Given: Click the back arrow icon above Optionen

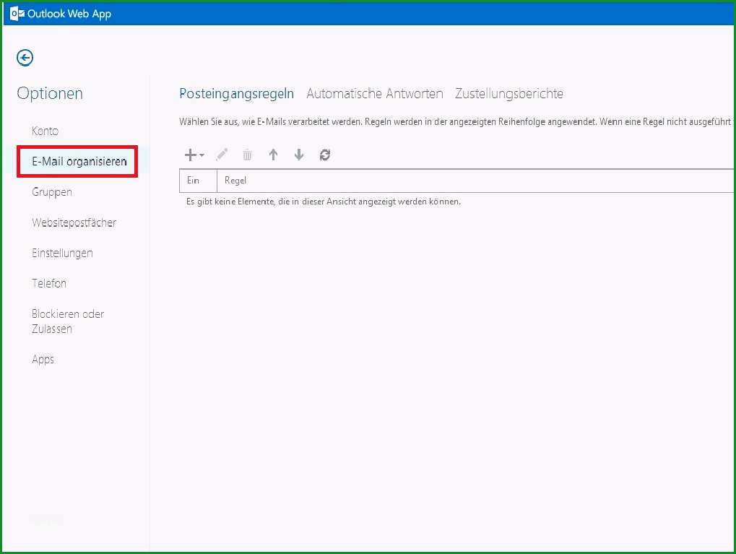Looking at the screenshot, I should tap(25, 58).
